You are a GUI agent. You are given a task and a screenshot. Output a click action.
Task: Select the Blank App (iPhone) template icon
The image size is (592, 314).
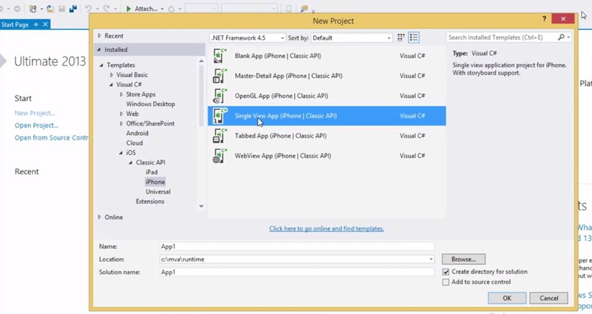(x=220, y=56)
